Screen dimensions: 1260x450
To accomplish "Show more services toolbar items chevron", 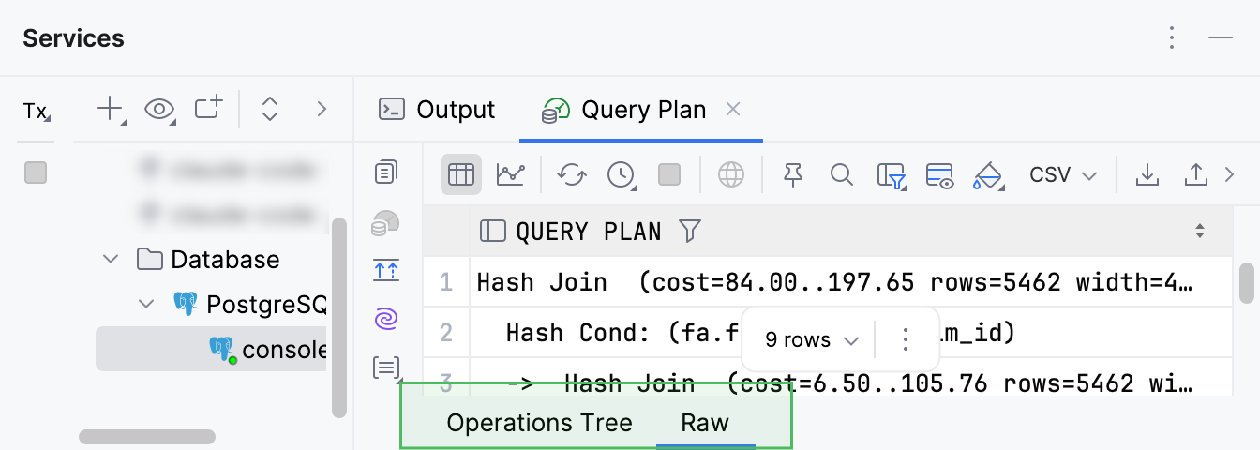I will pyautogui.click(x=322, y=110).
